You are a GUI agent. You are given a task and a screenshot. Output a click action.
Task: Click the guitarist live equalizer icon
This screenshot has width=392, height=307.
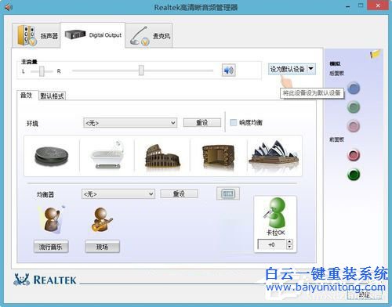click(x=102, y=220)
